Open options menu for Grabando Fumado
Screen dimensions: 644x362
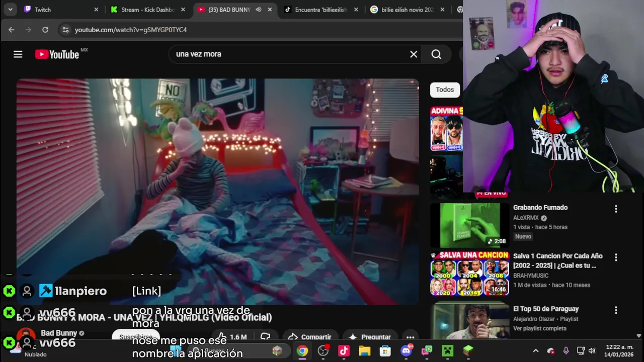[616, 209]
